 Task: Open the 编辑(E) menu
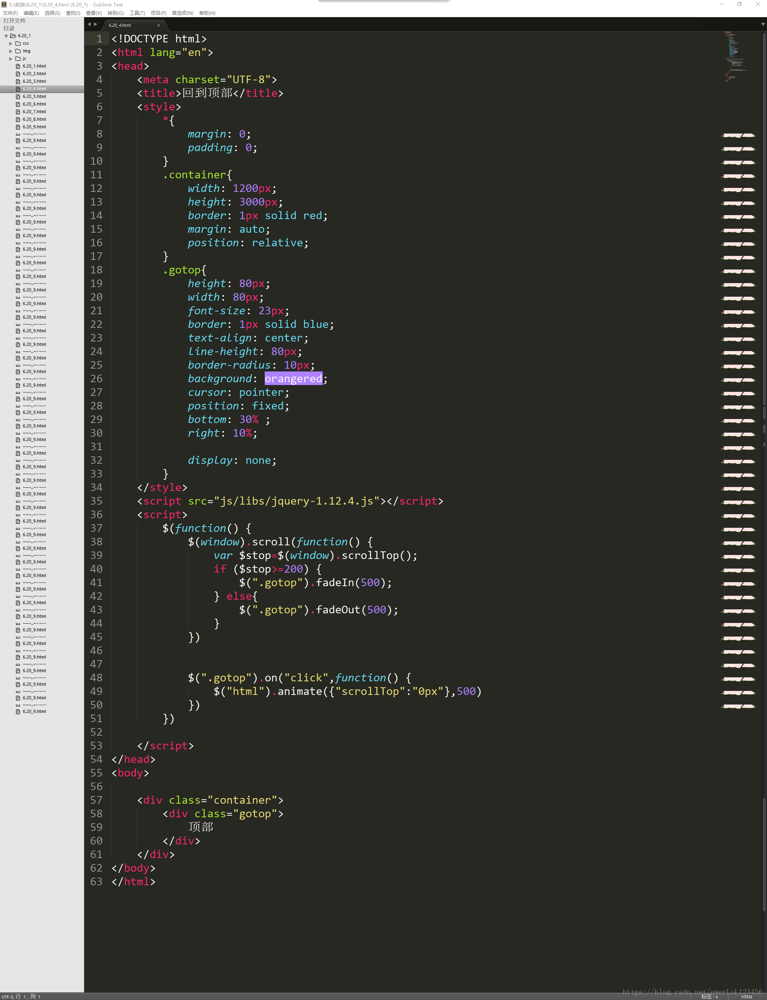coord(31,13)
